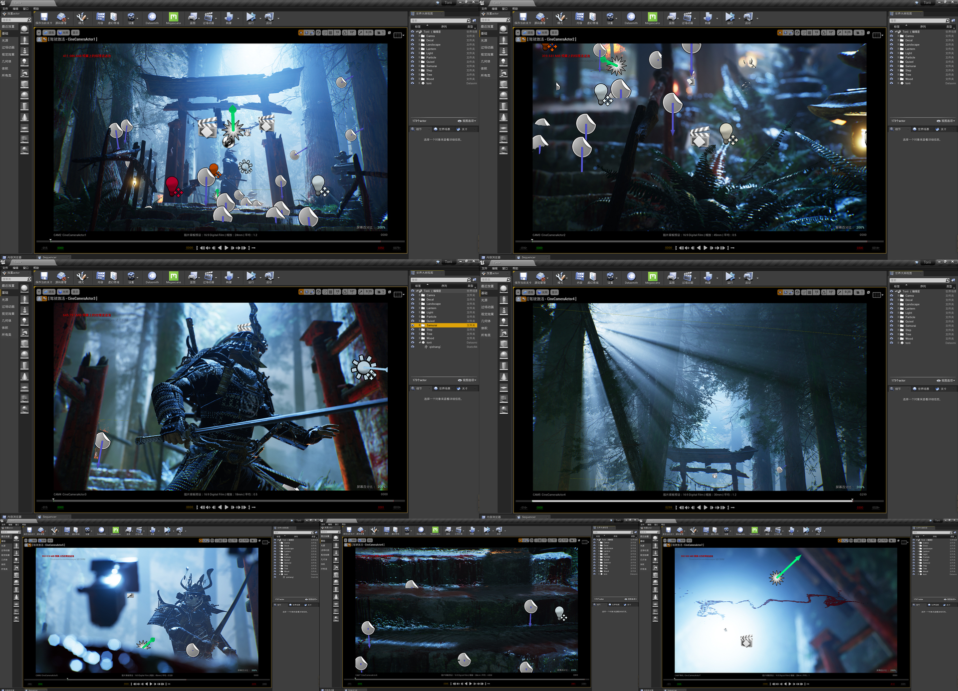This screenshot has height=691, width=958.
Task: Click Save Current Level icon in CineCameraActor1 window
Action: [44, 17]
